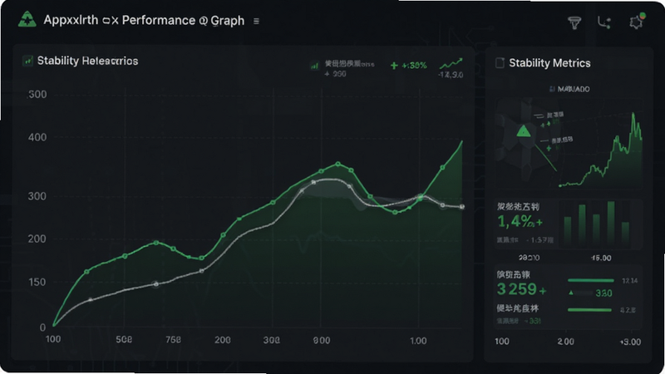The width and height of the screenshot is (665, 374).
Task: Toggle the checkbox beside Stability Metrics
Action: [x=500, y=63]
